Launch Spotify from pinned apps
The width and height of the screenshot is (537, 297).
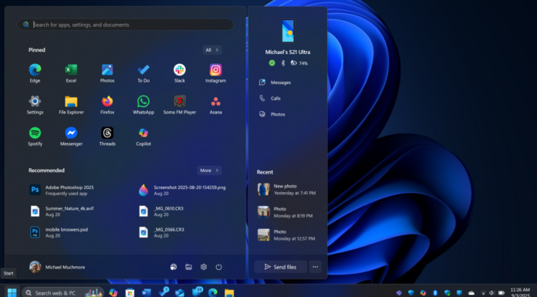pyautogui.click(x=35, y=137)
